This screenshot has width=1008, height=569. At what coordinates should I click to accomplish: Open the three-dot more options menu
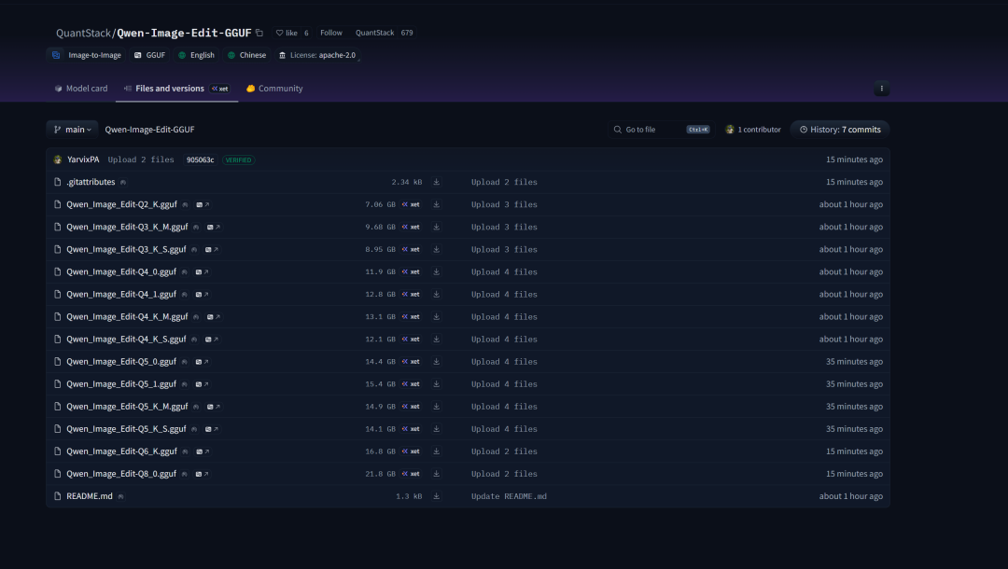[x=881, y=89]
